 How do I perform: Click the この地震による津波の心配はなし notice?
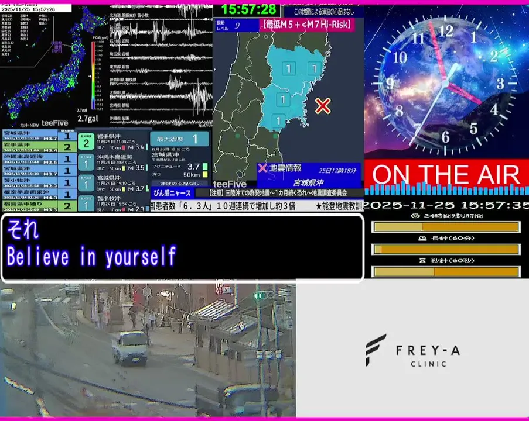point(324,12)
